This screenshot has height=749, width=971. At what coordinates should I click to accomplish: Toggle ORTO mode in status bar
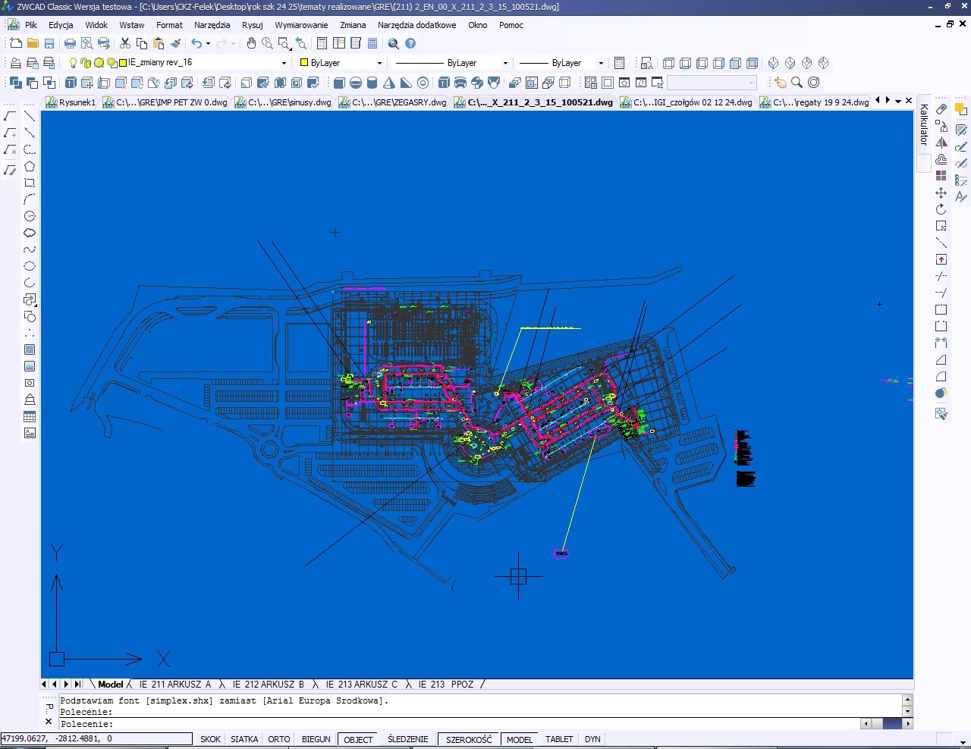coord(278,739)
